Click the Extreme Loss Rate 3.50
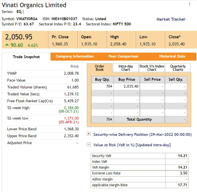197x192 pixels. click(x=184, y=173)
